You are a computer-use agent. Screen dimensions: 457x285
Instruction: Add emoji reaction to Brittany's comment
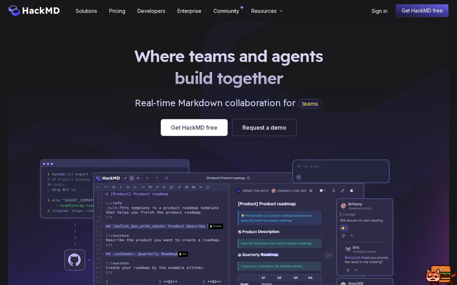coord(343,235)
